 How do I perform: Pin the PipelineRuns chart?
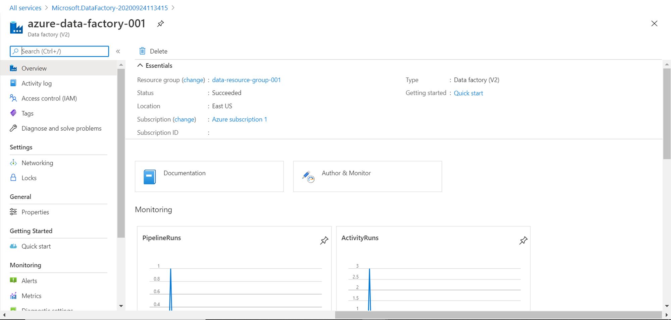(324, 240)
